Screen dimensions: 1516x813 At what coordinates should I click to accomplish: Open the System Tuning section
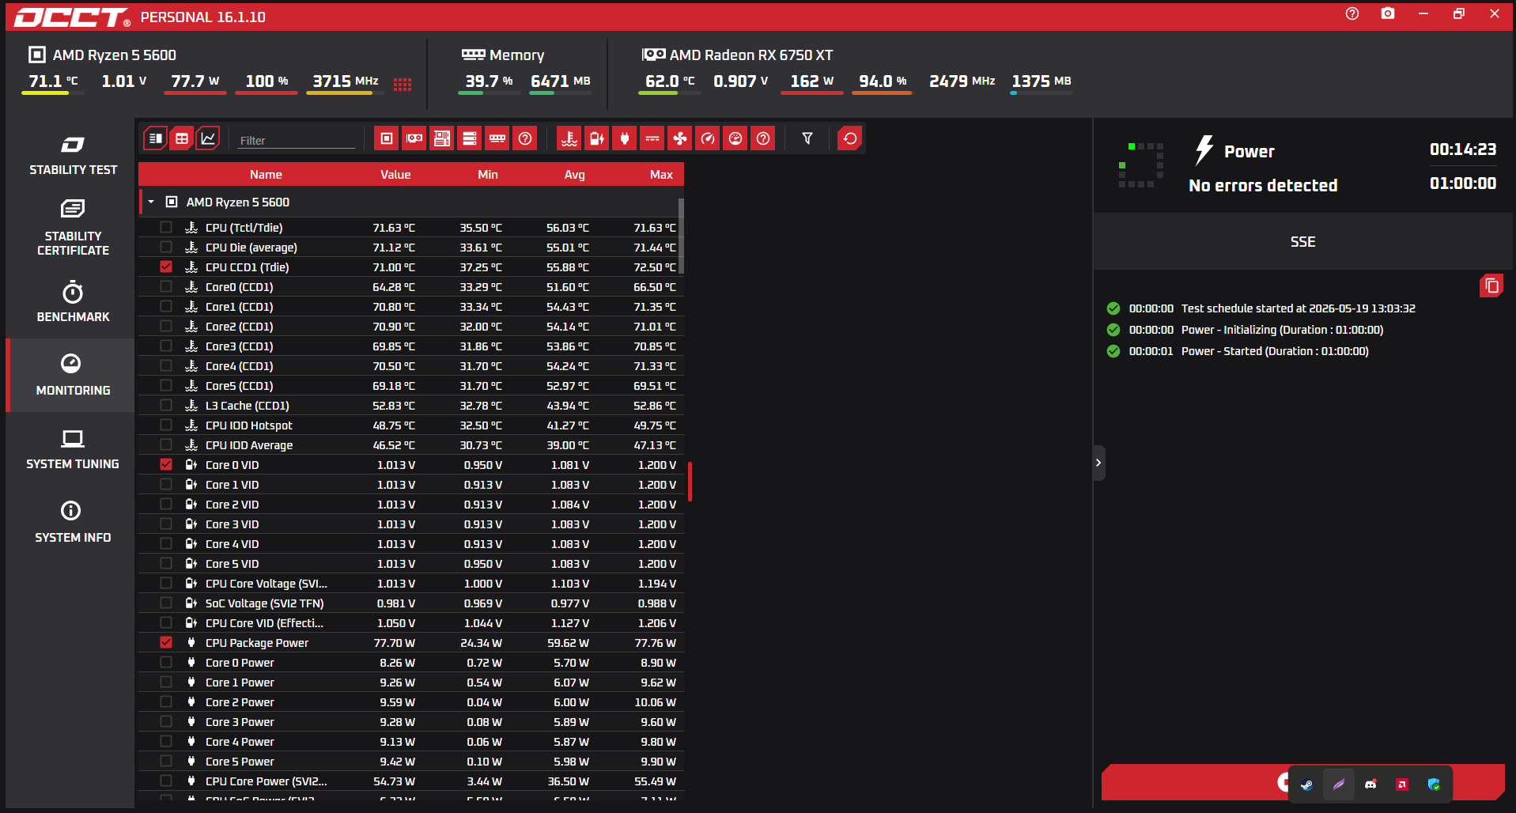tap(73, 449)
